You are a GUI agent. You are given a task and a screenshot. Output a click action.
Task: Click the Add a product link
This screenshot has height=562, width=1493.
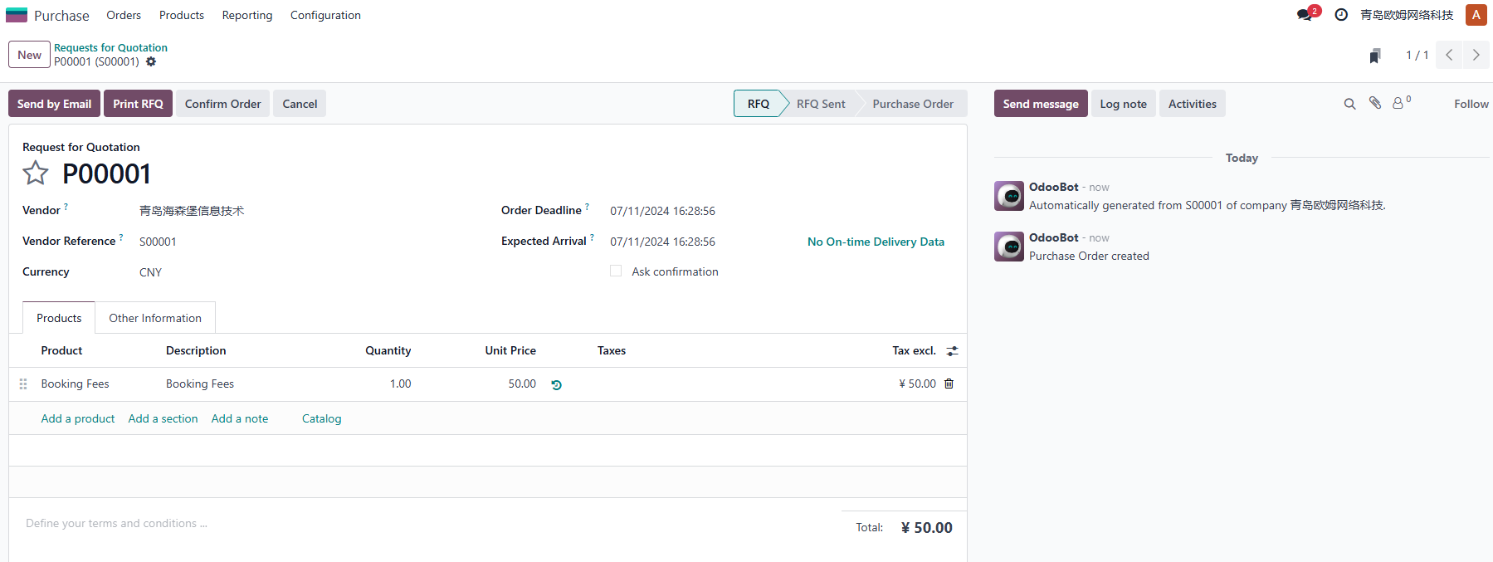(78, 418)
